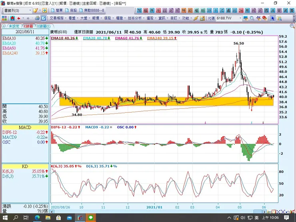Open the 交易帳務 menu
The height and width of the screenshot is (222, 296).
click(58, 18)
